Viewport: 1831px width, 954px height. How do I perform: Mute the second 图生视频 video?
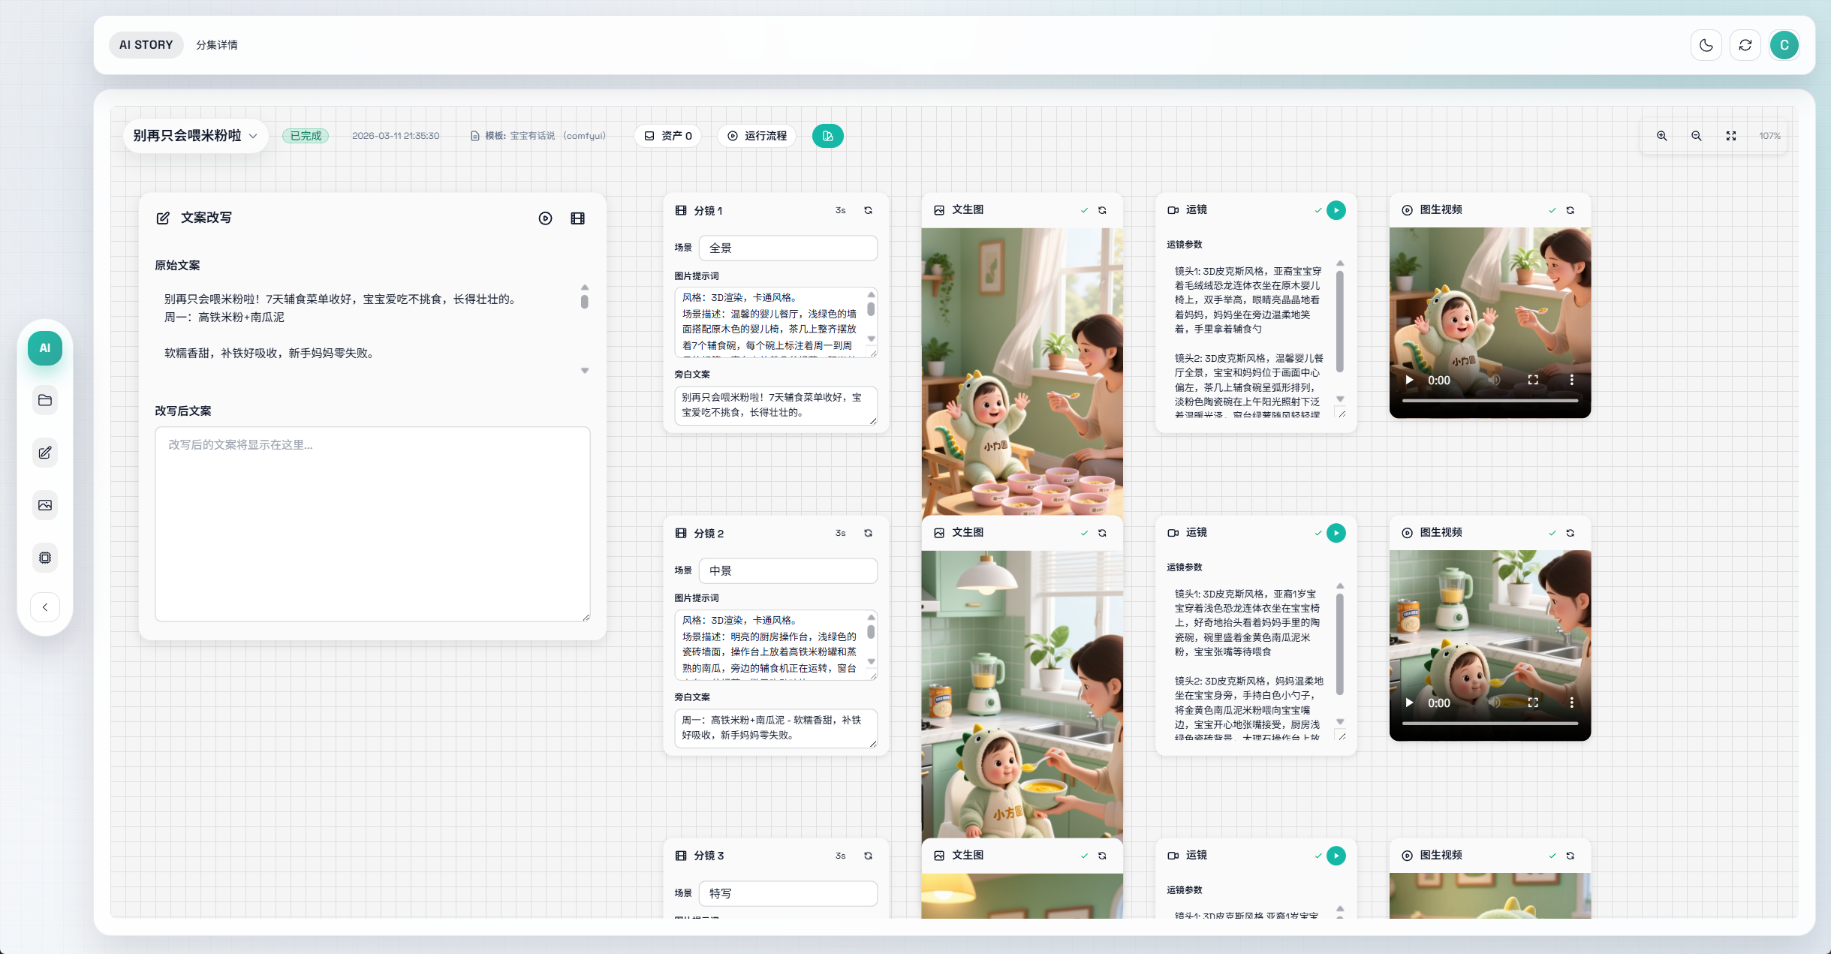1495,703
